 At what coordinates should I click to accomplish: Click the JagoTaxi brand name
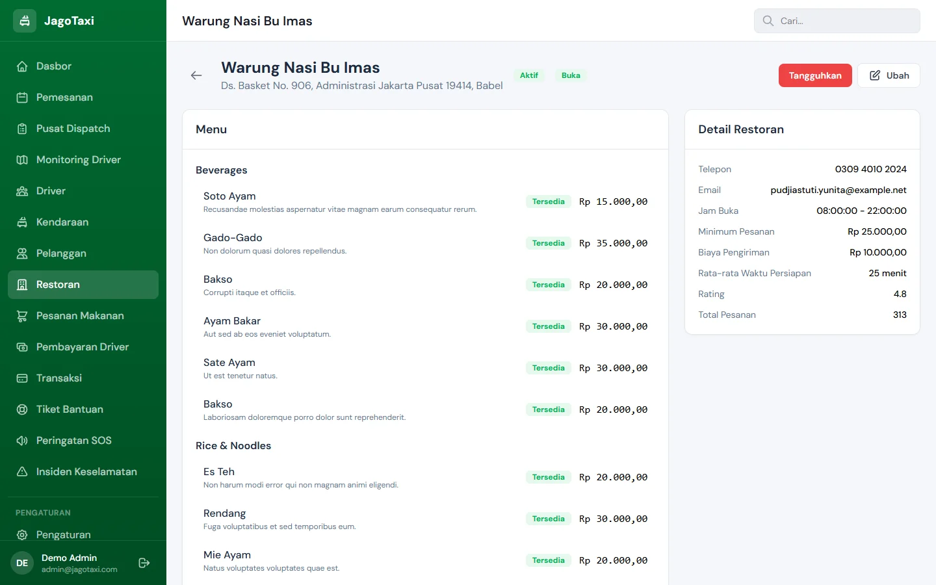tap(69, 21)
